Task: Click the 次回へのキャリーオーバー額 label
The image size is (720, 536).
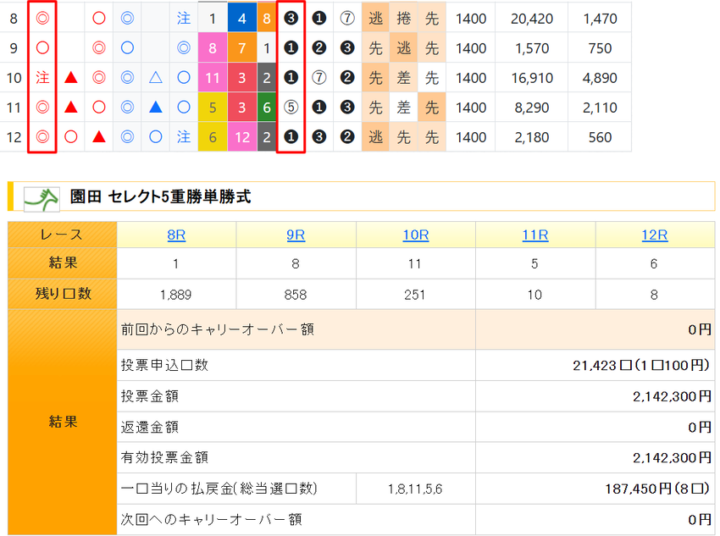Action: tap(211, 519)
